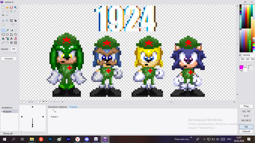Swap foreground and background colors arrow

tap(241, 71)
